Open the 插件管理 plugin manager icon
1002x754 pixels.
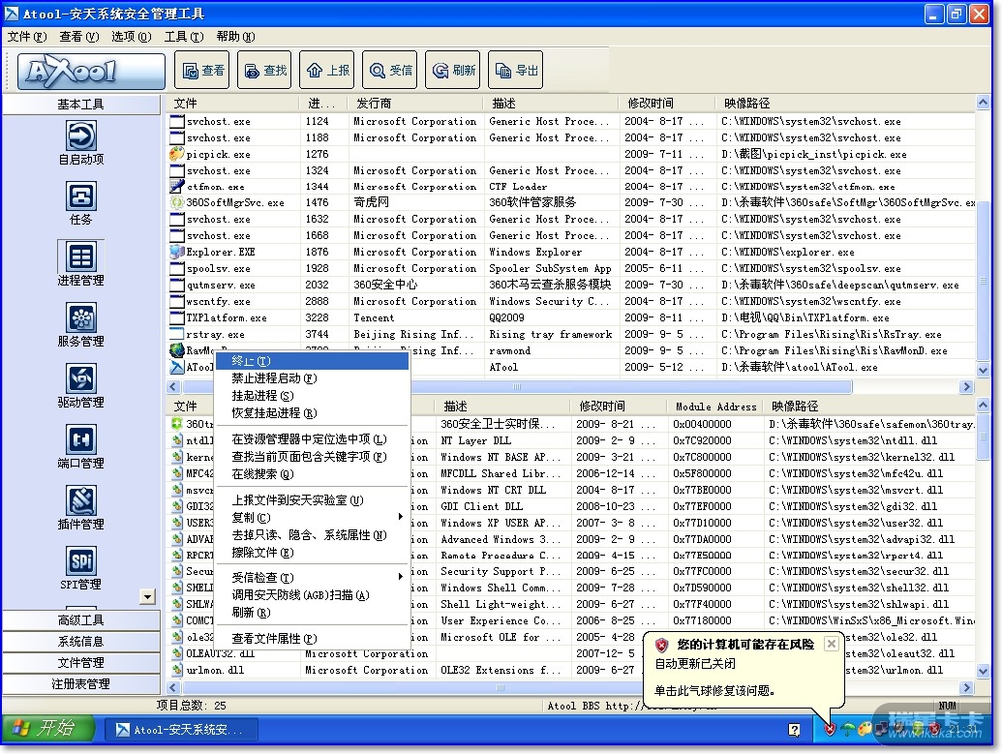(x=81, y=500)
